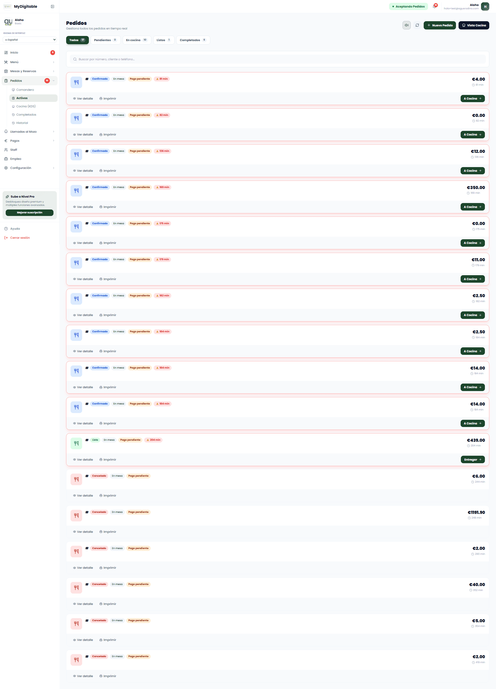Open Vista Cocina
Screen dimensions: 496x689
(474, 25)
